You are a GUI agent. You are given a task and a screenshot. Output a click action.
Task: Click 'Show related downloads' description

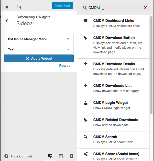point(111,125)
